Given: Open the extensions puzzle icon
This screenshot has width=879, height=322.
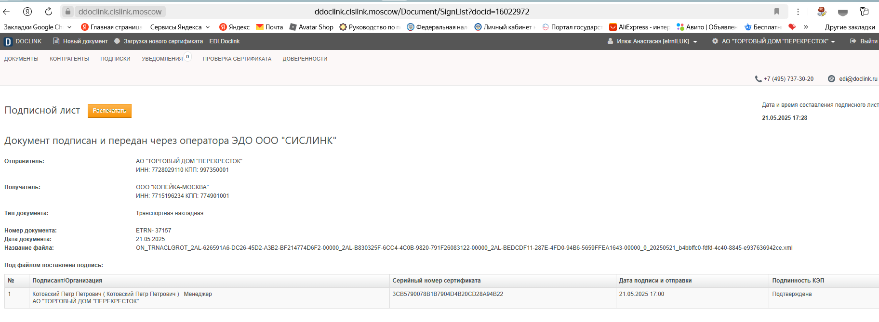Looking at the screenshot, I should click(x=864, y=12).
